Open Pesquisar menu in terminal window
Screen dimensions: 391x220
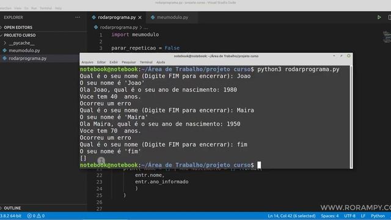(129, 62)
